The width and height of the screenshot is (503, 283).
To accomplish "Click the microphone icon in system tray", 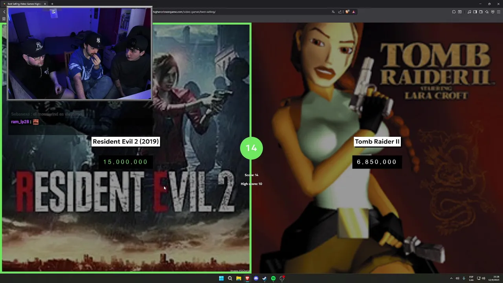I will pyautogui.click(x=464, y=278).
